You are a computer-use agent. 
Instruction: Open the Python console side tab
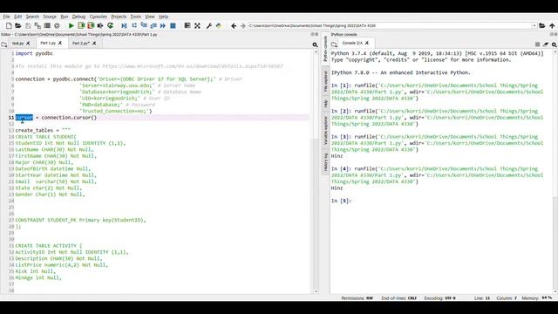[325, 49]
